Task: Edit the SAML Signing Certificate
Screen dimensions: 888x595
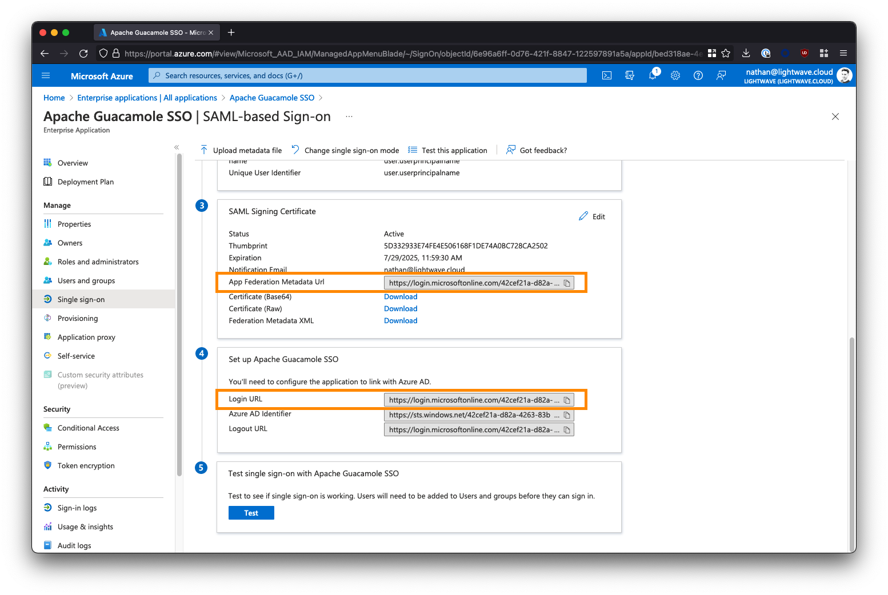Action: [x=592, y=216]
